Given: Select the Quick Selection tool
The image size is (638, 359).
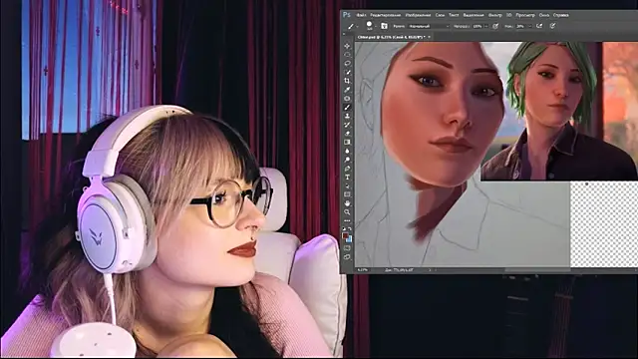Looking at the screenshot, I should pos(347,72).
